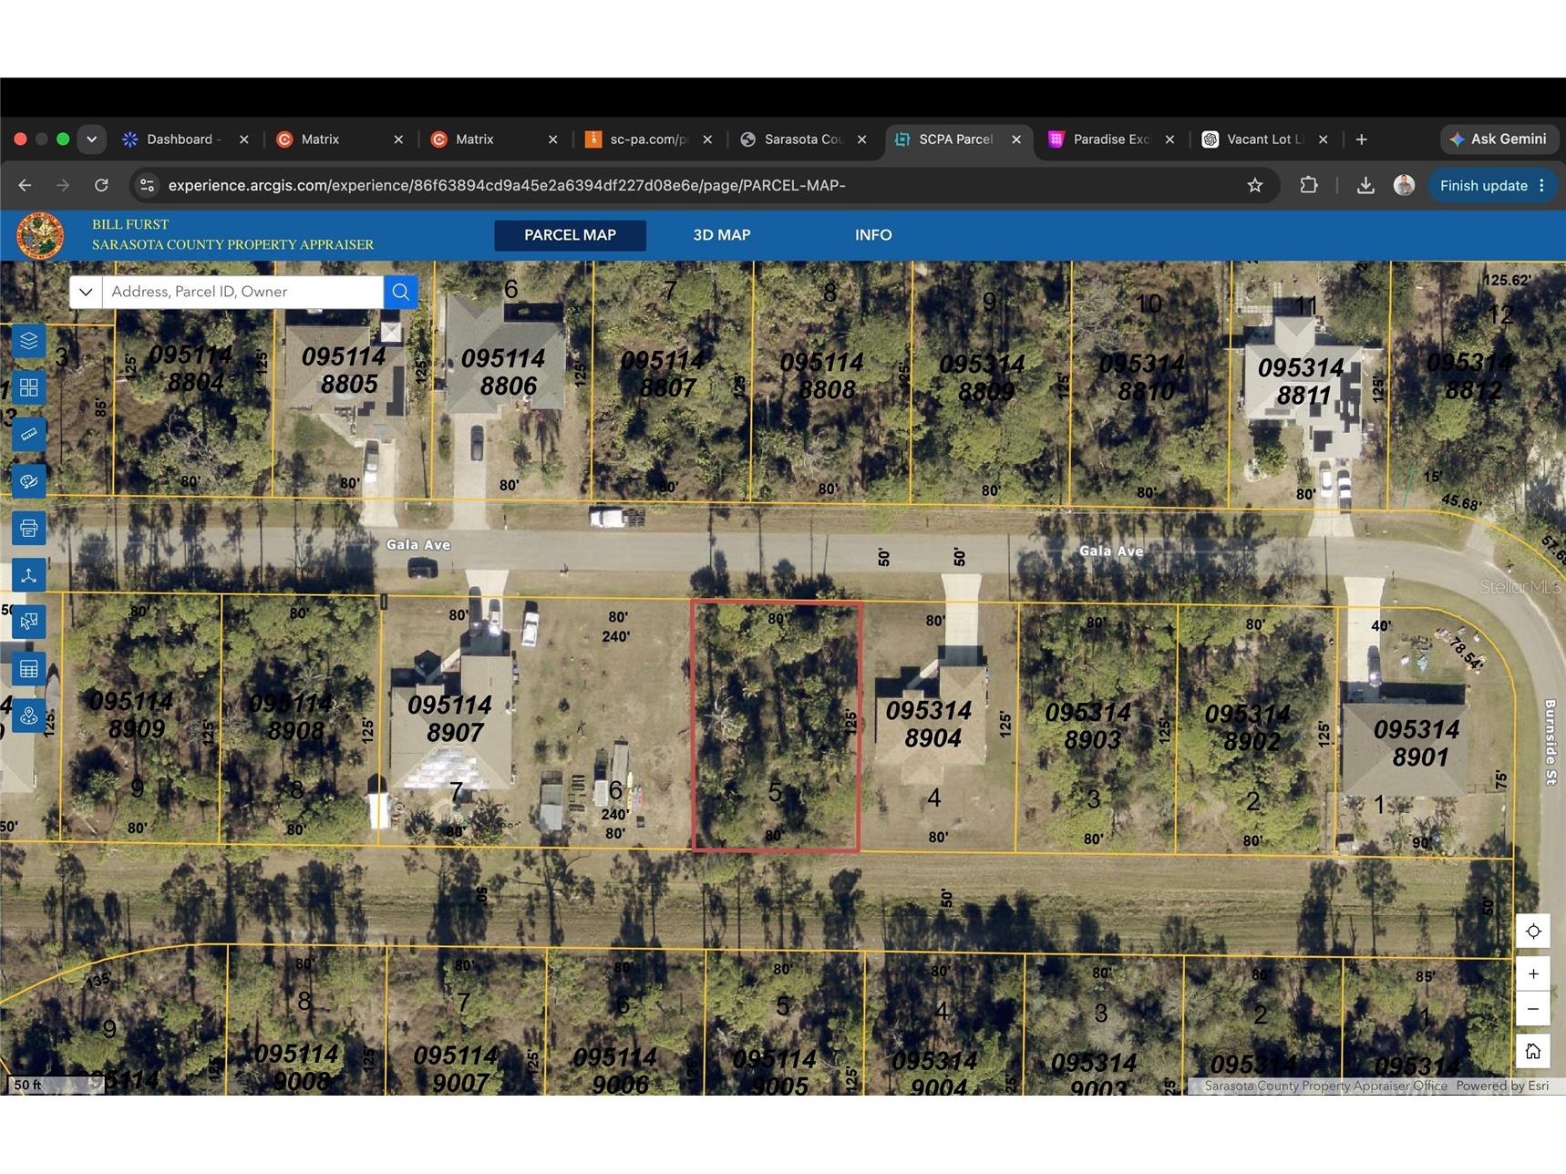Select the ruler Measure tool
The image size is (1566, 1174).
(28, 435)
